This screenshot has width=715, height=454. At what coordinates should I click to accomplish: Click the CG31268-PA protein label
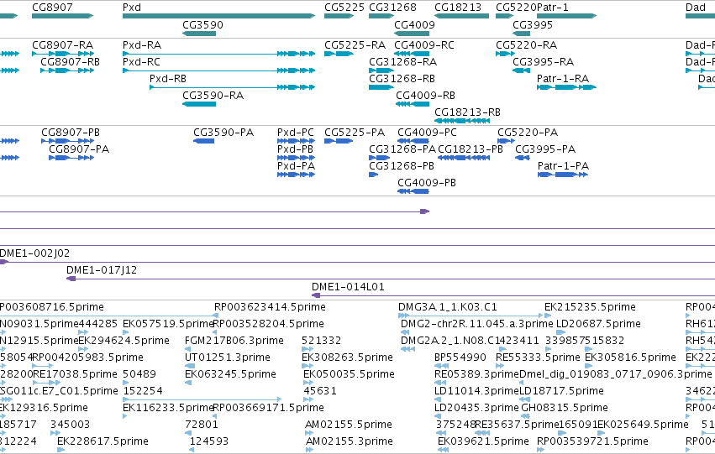(402, 149)
